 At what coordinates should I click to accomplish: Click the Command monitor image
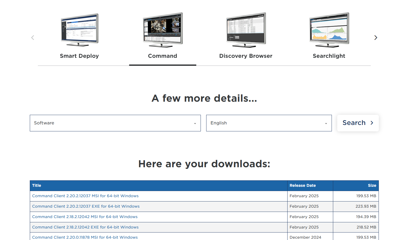[x=163, y=30]
